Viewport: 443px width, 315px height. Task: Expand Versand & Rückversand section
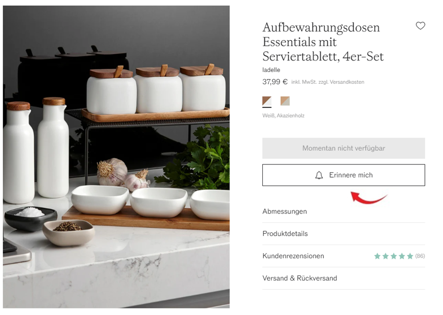point(344,278)
